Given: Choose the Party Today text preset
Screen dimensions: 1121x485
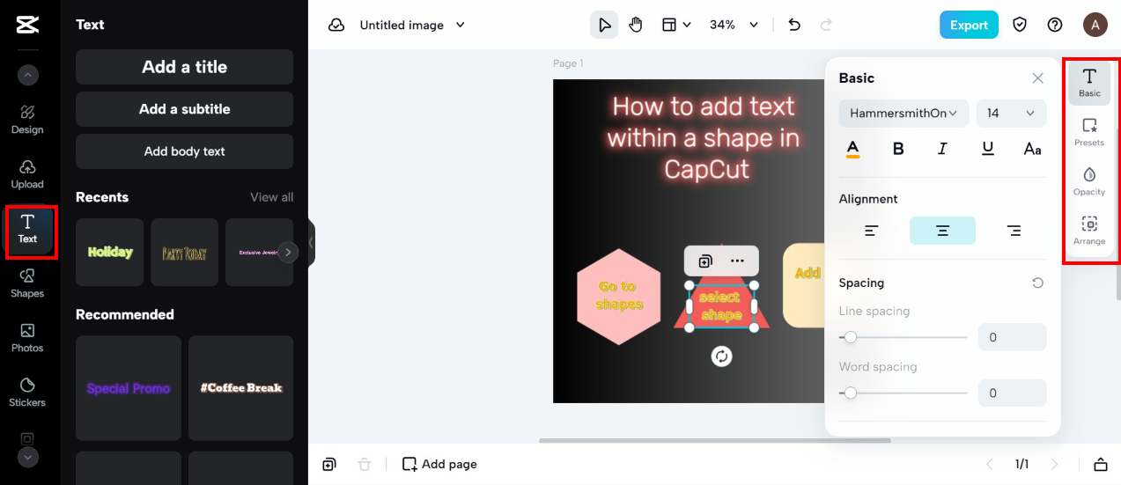Looking at the screenshot, I should click(184, 253).
